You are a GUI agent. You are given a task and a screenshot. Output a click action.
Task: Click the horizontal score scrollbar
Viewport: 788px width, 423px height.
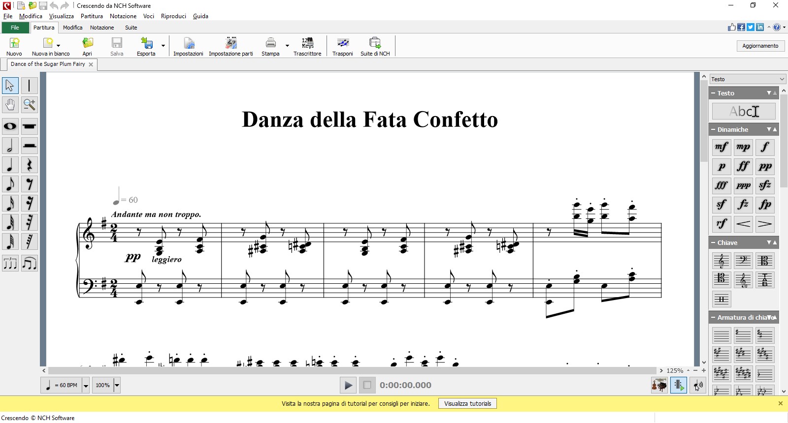(x=352, y=370)
